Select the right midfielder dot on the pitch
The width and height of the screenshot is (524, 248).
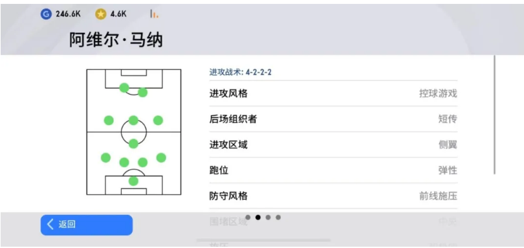tap(158, 120)
